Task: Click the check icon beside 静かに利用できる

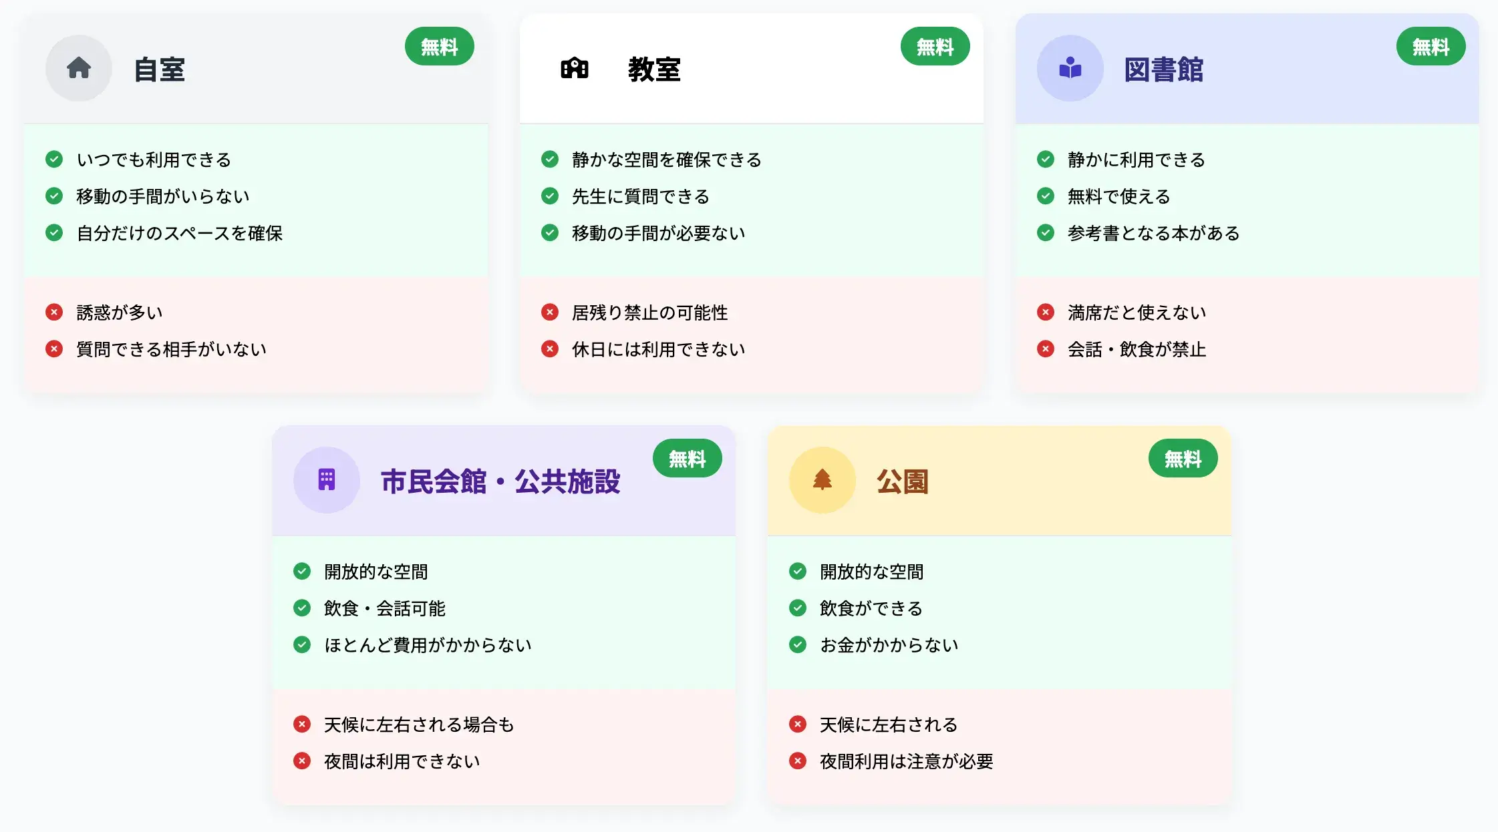Action: [1046, 159]
